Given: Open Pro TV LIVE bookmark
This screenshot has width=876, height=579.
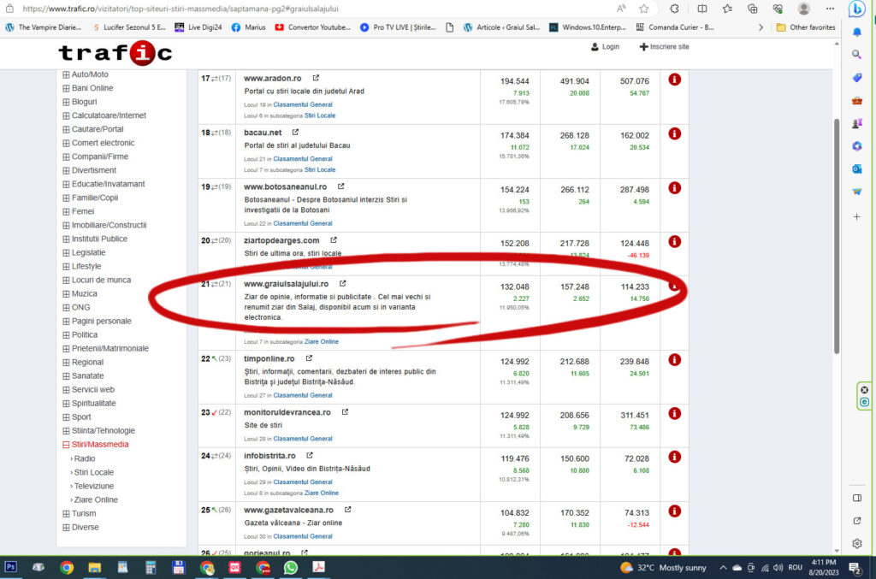Looking at the screenshot, I should (399, 27).
